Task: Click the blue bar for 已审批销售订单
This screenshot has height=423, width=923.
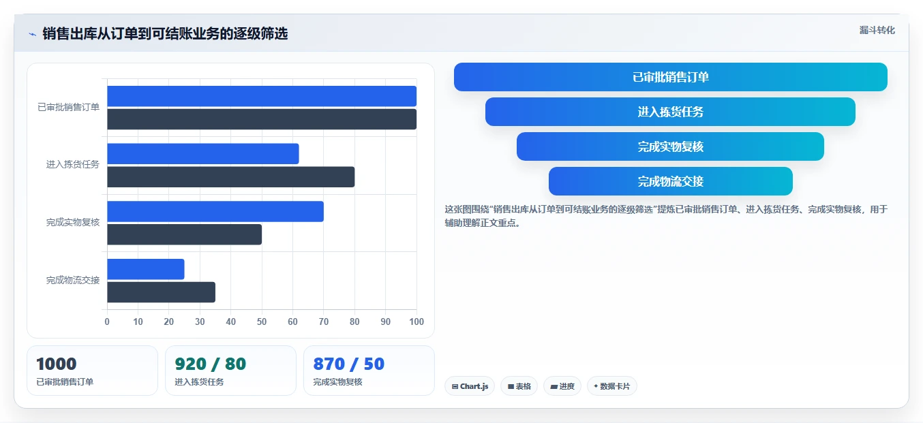Action: (x=262, y=96)
